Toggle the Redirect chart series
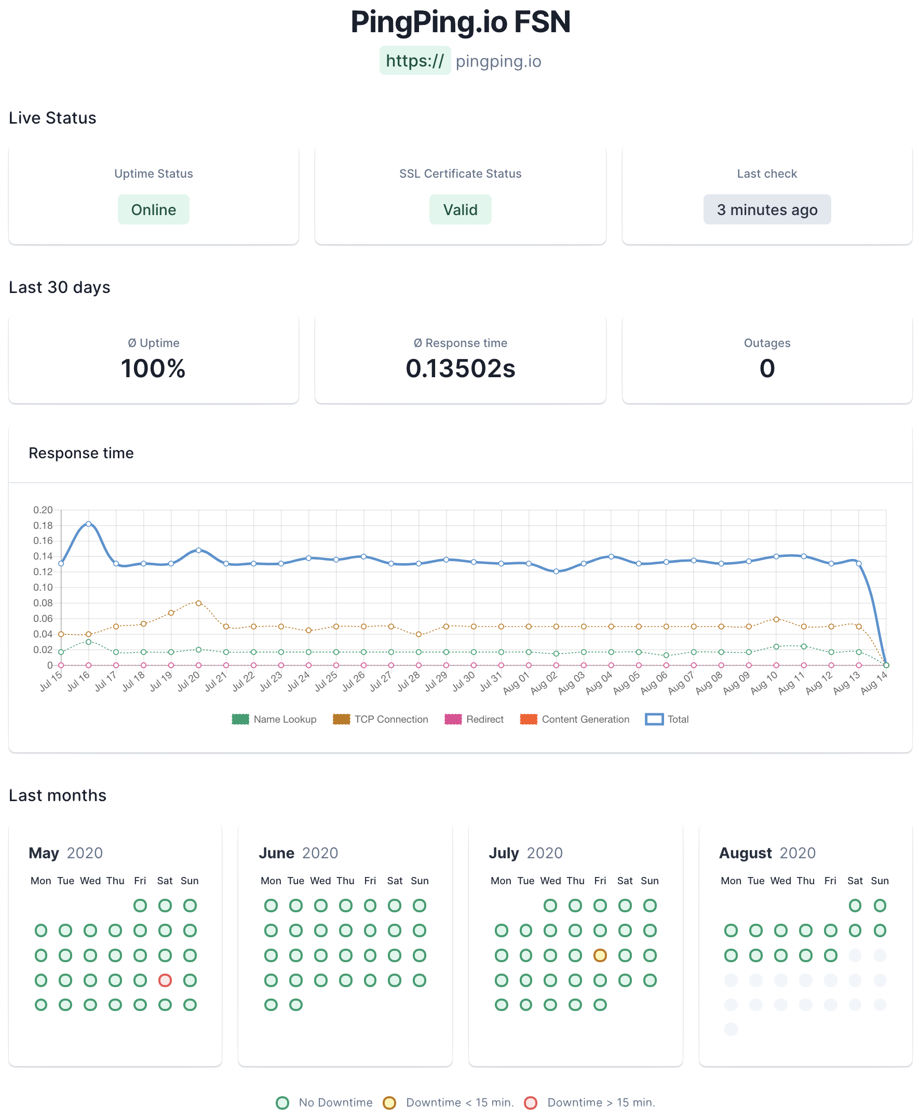Viewport: 919px width, 1117px height. point(474,719)
